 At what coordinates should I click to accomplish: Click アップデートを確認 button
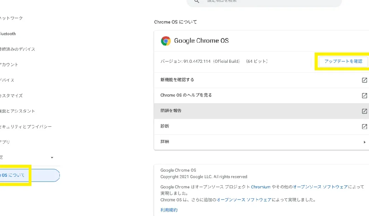pyautogui.click(x=343, y=61)
